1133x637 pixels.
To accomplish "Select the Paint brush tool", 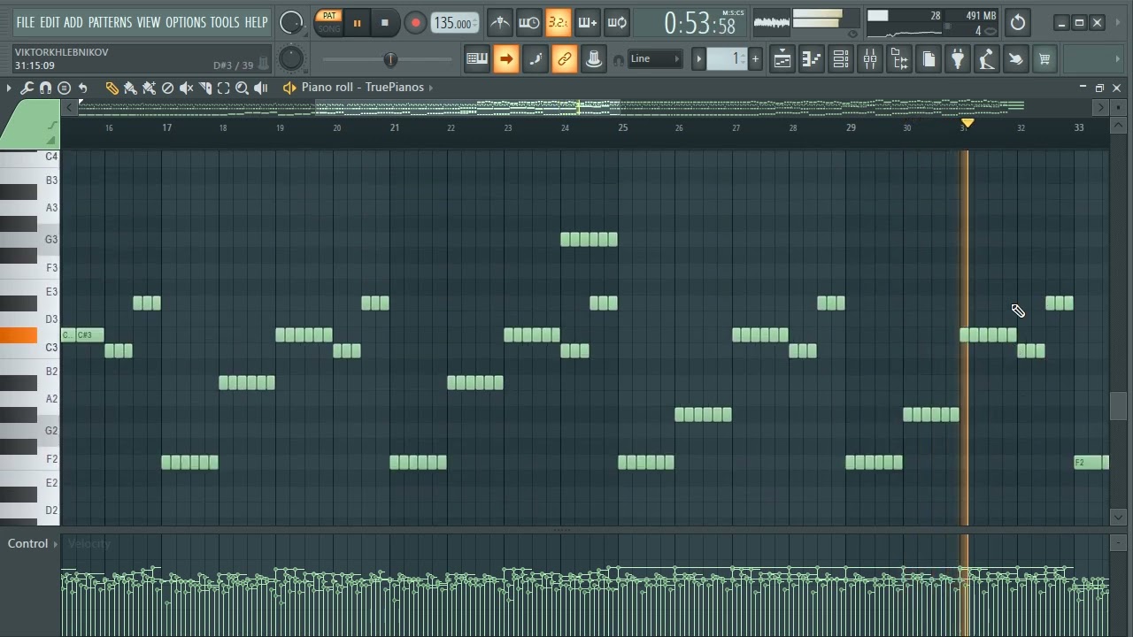I will click(x=131, y=88).
